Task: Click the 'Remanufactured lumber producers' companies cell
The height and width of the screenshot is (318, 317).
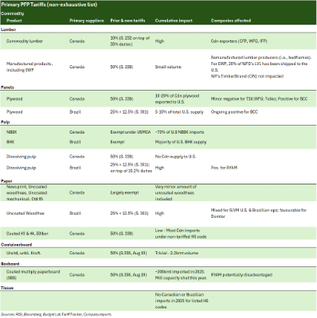Action: click(261, 67)
